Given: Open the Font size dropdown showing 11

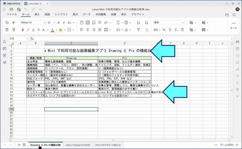Looking at the screenshot, I should pyautogui.click(x=51, y=23).
